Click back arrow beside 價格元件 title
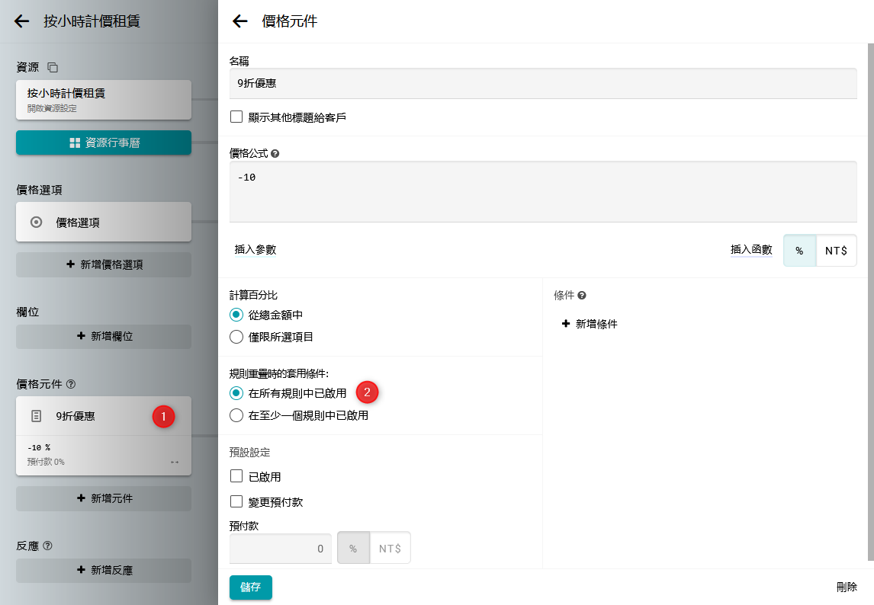Image resolution: width=874 pixels, height=605 pixels. pos(240,21)
